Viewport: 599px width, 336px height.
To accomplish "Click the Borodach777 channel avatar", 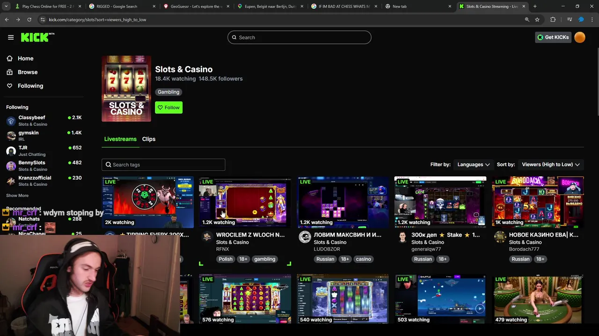I will 500,237.
